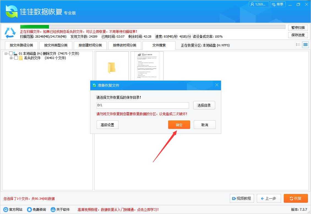Switch to 按文件类型分类 tab
Image resolution: width=311 pixels, height=214 pixels.
tap(56, 45)
